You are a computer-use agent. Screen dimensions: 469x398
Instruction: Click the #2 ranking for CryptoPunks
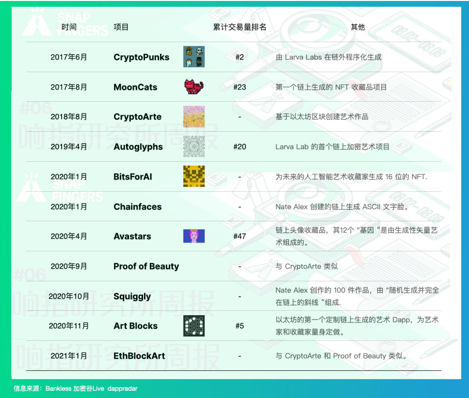(x=240, y=57)
